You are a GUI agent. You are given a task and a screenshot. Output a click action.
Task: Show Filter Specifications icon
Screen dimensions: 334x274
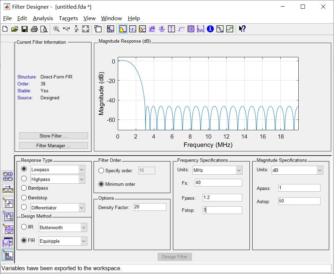coord(110,29)
